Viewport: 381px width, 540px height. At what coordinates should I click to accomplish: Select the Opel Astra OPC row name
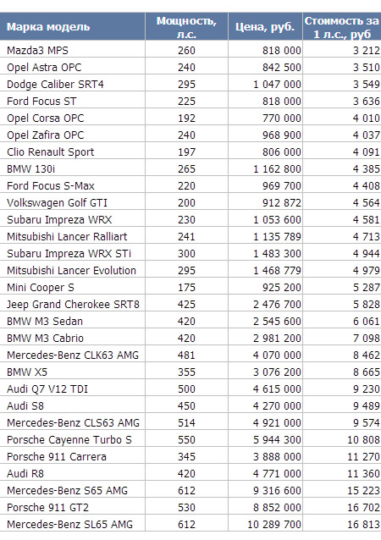(x=44, y=67)
